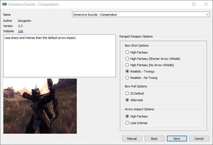
Task: Open the Manual installer button
Action: (132, 139)
